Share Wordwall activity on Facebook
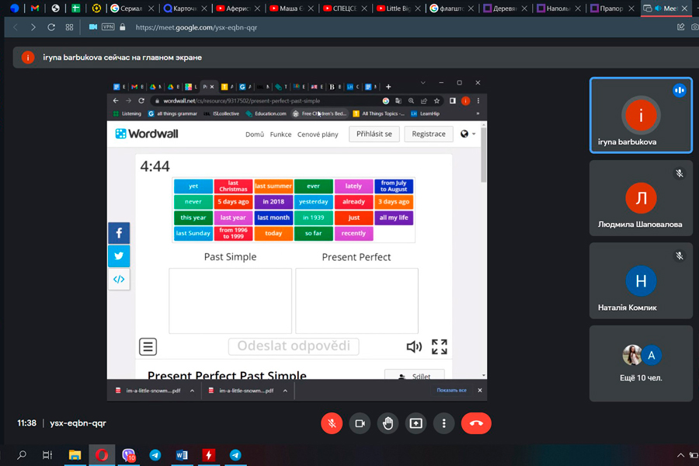 pos(119,233)
